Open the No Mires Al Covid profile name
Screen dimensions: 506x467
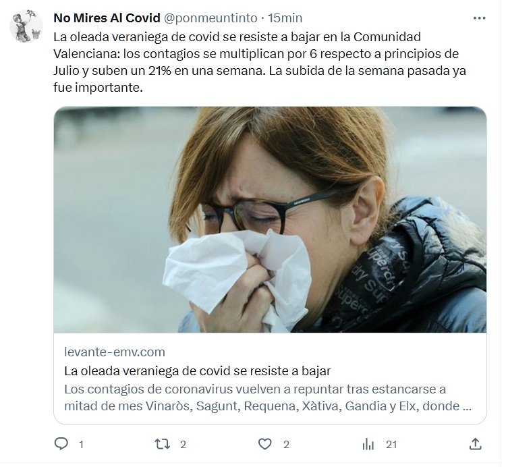tap(107, 18)
